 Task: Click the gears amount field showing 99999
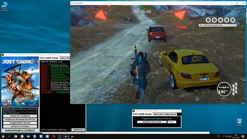172,122
